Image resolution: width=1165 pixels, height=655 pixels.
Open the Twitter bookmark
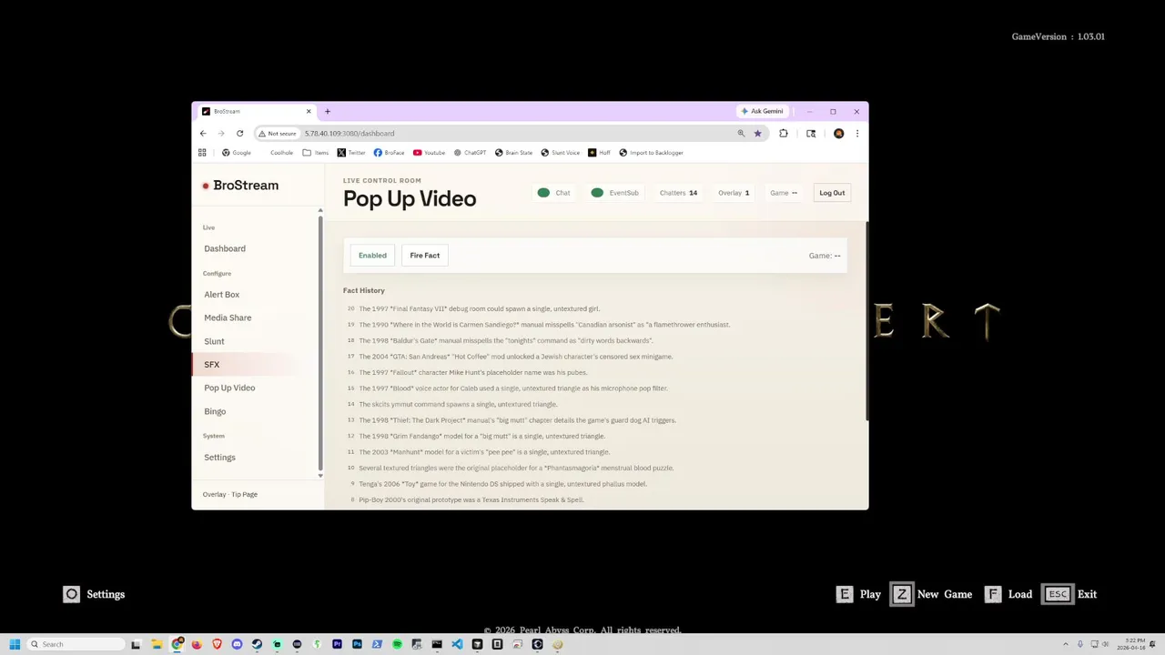pyautogui.click(x=351, y=153)
